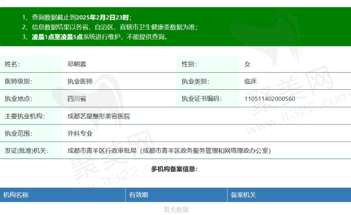Click the 主要执业机构 label cell

(31, 116)
